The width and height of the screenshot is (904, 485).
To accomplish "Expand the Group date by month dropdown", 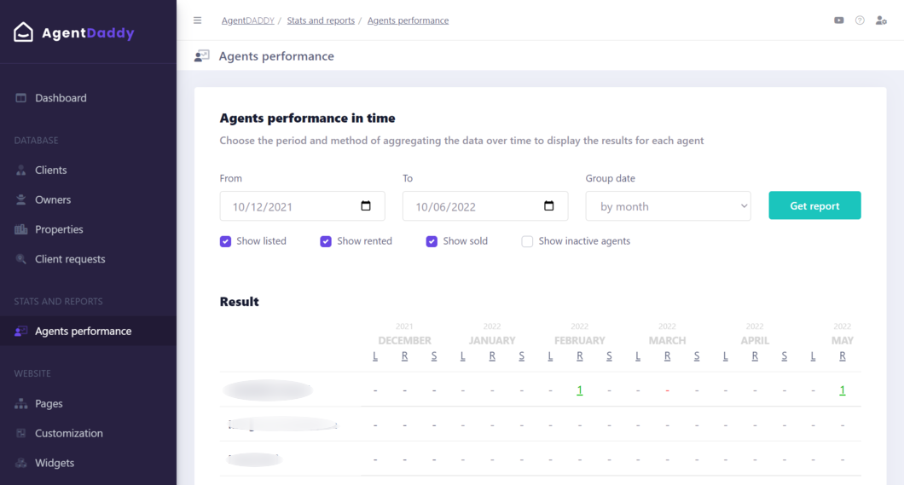I will (x=669, y=206).
